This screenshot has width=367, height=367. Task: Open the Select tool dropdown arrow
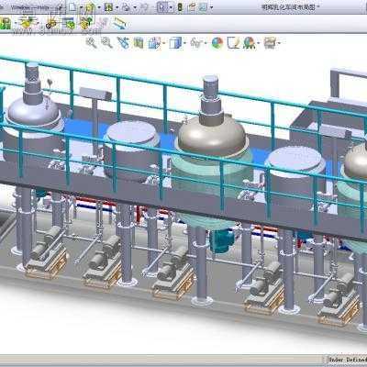[171, 7]
